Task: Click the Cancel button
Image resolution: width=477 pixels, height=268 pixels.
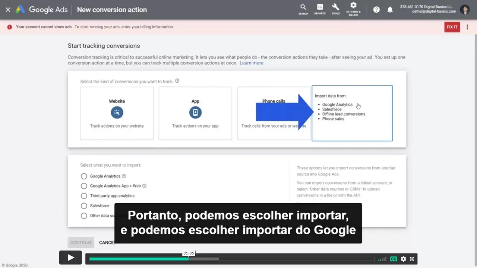Action: point(107,243)
